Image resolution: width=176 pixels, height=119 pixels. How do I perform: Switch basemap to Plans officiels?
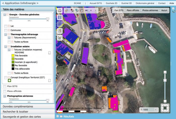[x=133, y=10]
